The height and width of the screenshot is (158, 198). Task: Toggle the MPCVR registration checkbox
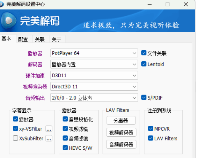(150, 129)
